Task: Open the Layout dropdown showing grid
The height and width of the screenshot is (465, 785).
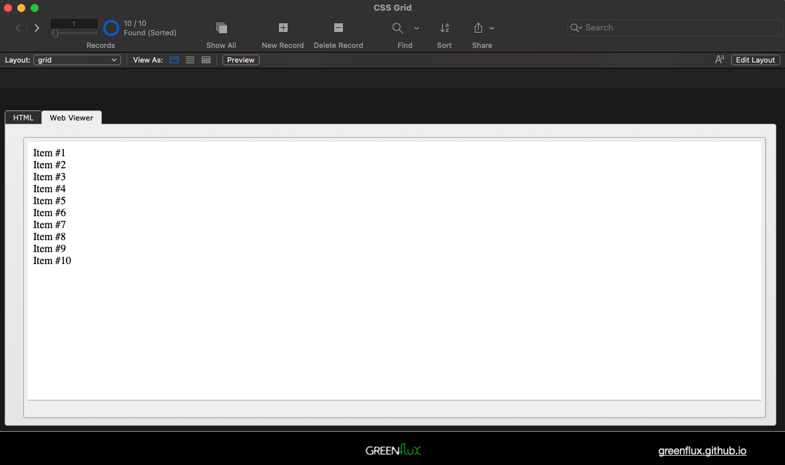Action: [77, 60]
